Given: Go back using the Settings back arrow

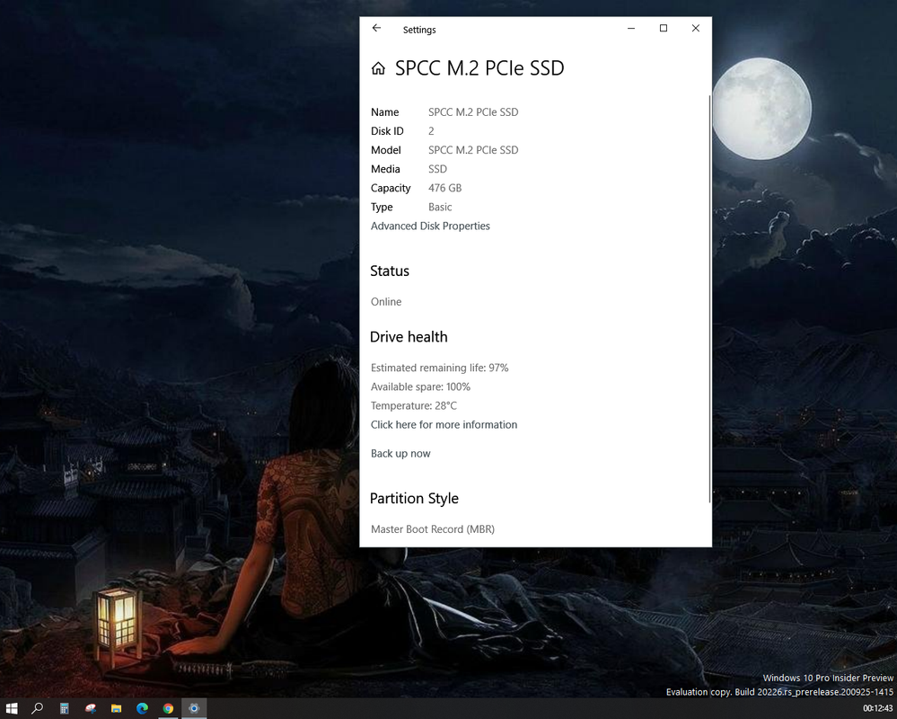Looking at the screenshot, I should (x=376, y=28).
